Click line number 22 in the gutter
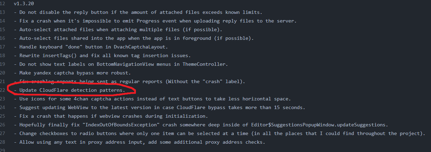Screen dimensions: 431x152 [2, 90]
